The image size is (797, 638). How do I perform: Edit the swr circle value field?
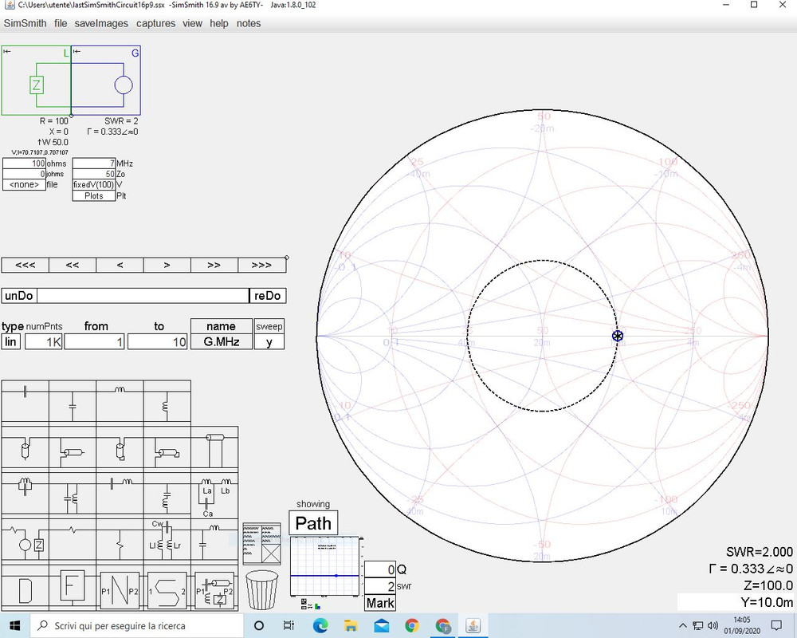tap(380, 586)
